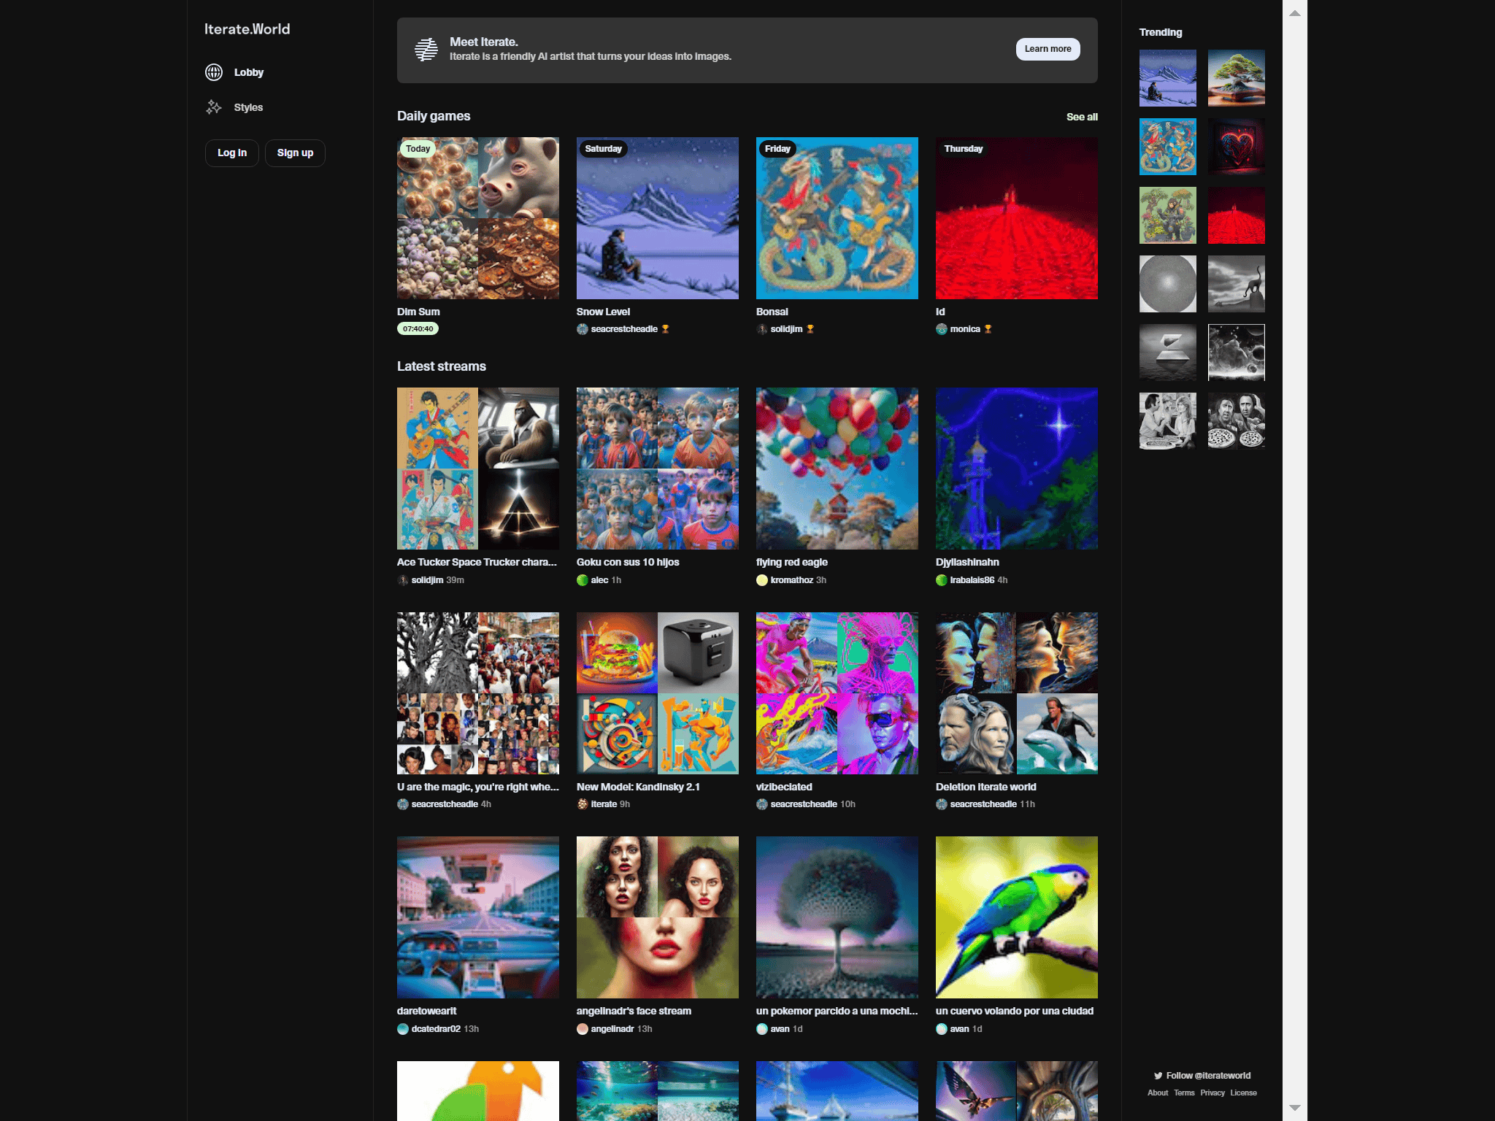Click See all daily games
The image size is (1495, 1121).
tap(1082, 117)
